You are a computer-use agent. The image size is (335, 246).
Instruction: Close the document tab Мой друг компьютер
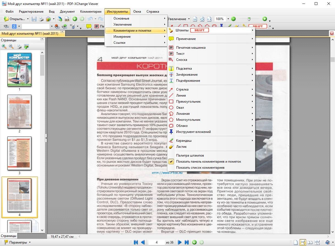pyautogui.click(x=62, y=32)
